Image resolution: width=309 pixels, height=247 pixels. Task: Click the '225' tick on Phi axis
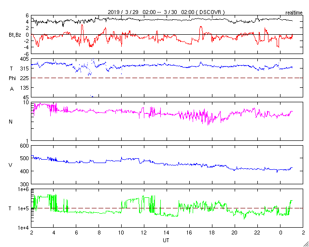point(25,79)
